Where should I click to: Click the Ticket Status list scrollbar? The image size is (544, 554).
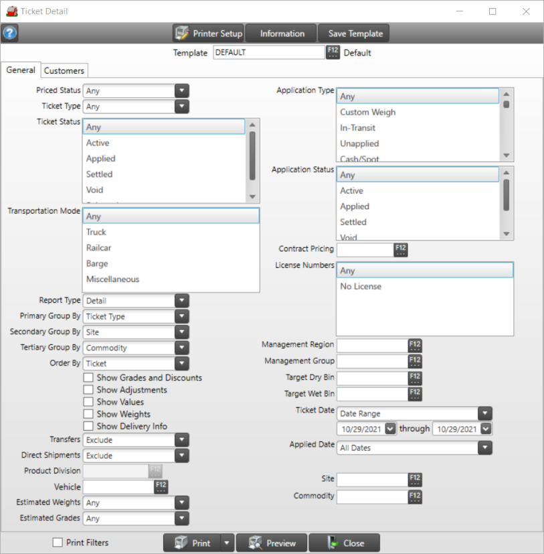pos(252,155)
